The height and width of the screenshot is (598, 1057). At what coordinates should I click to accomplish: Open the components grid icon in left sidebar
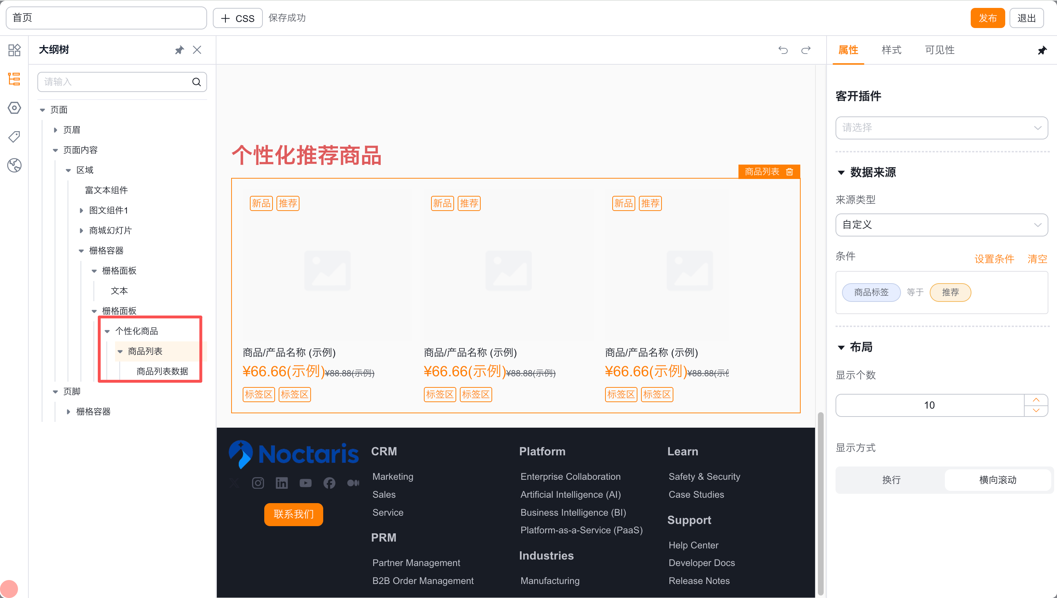(14, 50)
